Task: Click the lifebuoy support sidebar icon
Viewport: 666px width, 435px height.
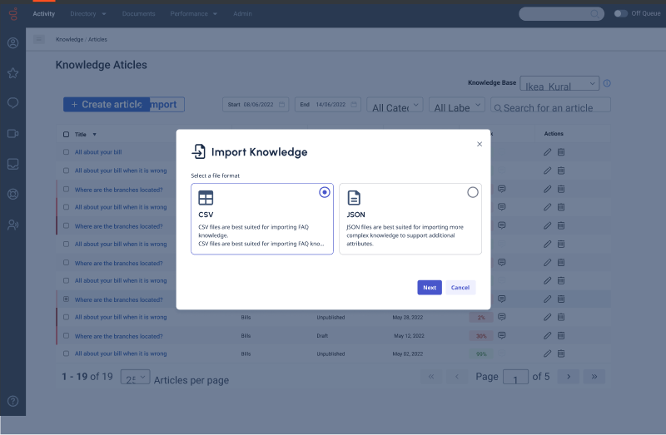Action: (13, 194)
